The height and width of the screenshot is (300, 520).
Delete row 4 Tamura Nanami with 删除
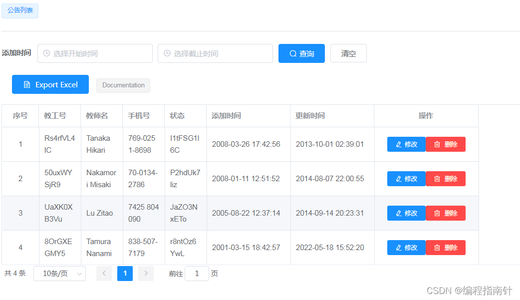coord(446,248)
